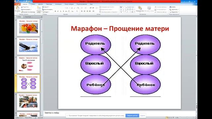Open the Shape Outline (Контур фигуры) menu
The image size is (212, 119).
(161, 10)
